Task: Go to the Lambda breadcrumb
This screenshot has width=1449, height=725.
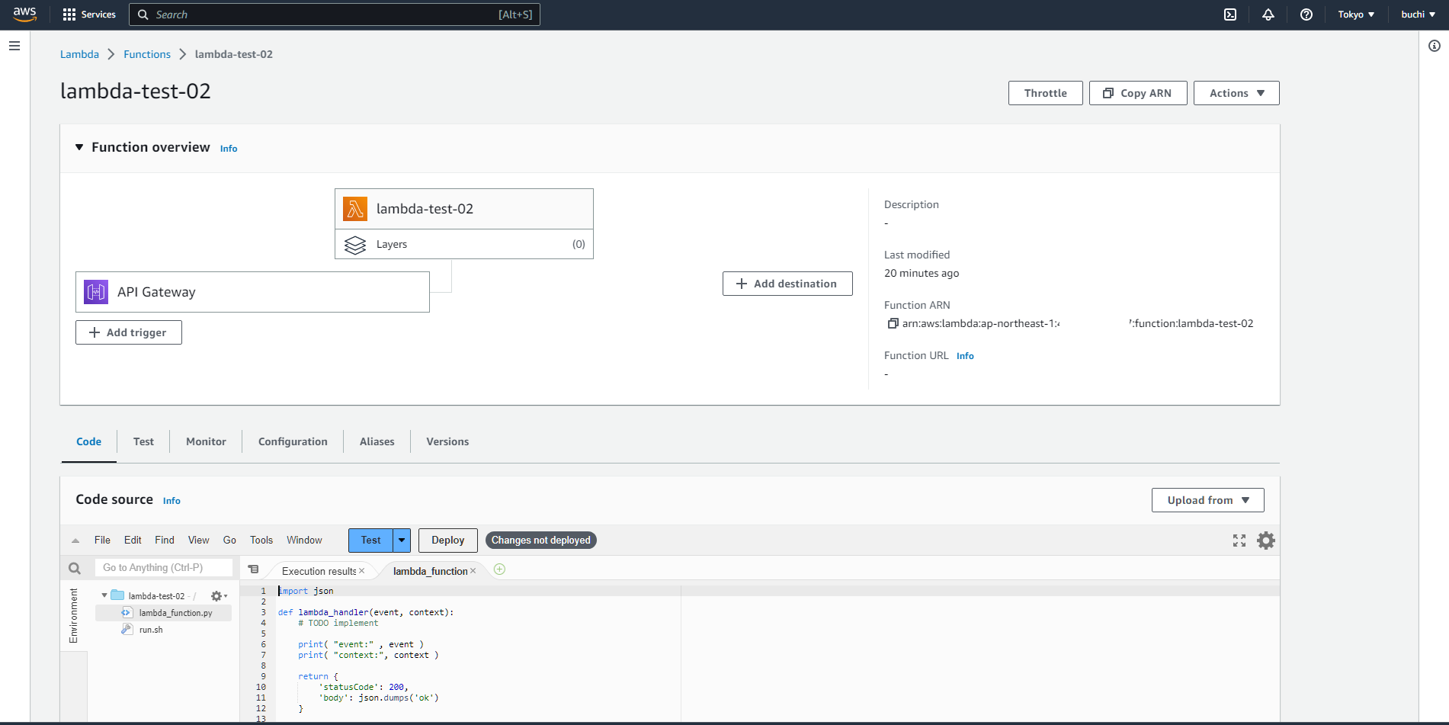Action: point(79,54)
